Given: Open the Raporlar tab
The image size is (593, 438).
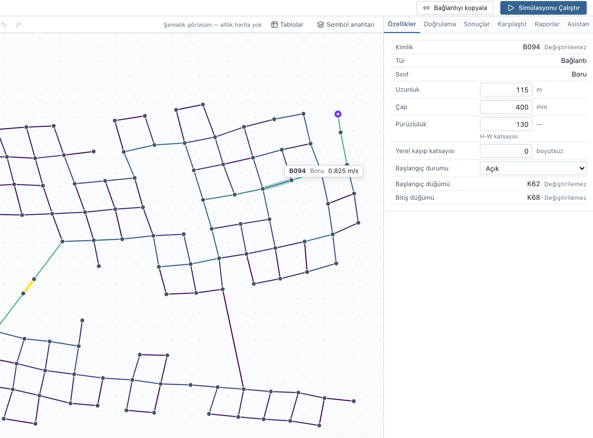Looking at the screenshot, I should 547,24.
